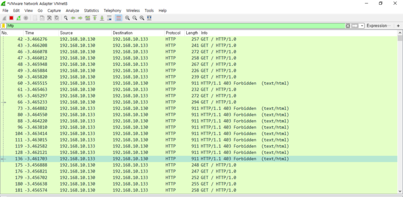Sort by the Info column header
Viewport: 403px width, 197px height.
coord(298,33)
